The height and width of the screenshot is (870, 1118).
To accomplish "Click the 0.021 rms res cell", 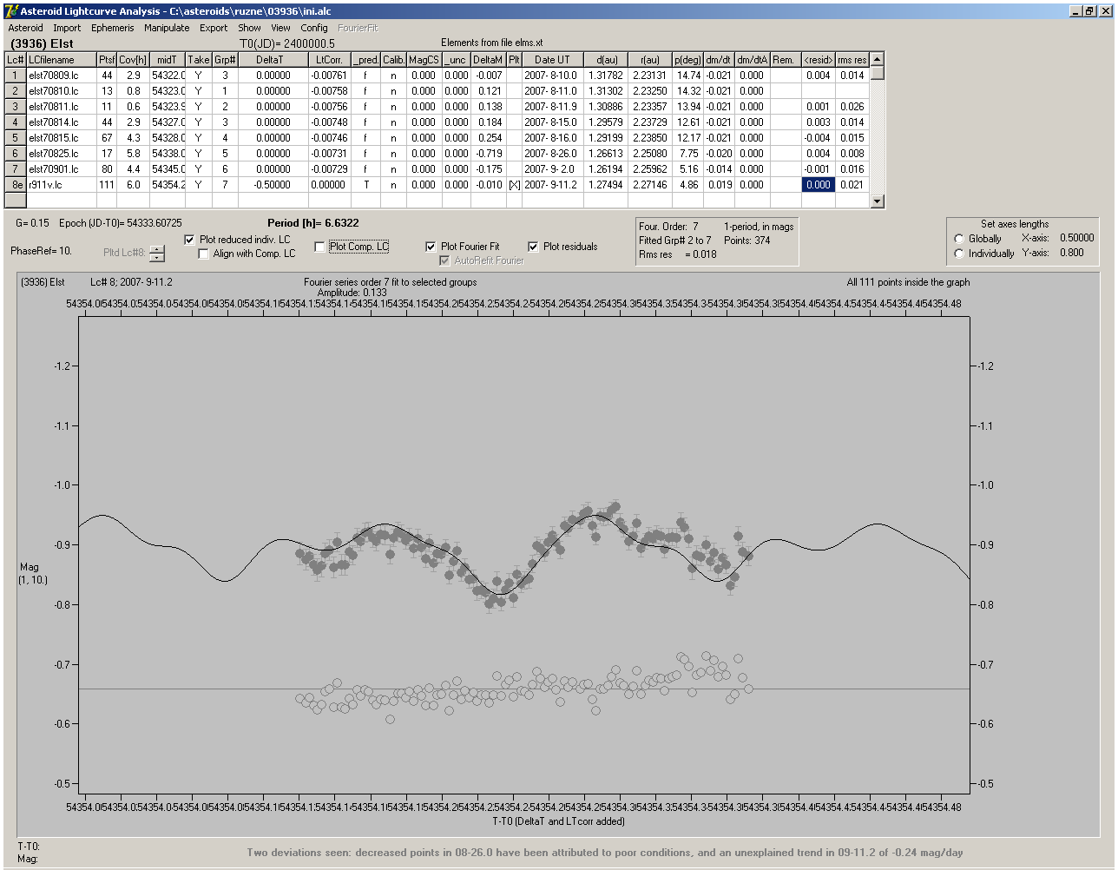I will (852, 185).
